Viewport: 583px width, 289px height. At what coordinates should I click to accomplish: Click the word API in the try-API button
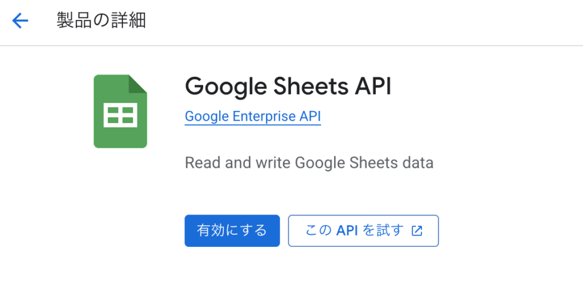(x=347, y=230)
